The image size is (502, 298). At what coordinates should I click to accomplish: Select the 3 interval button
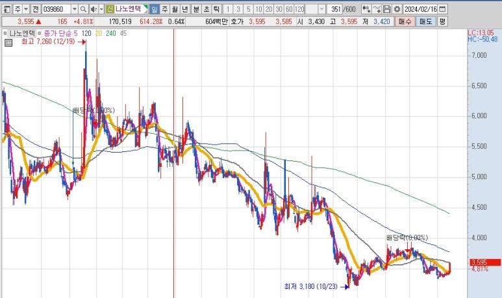(238, 9)
